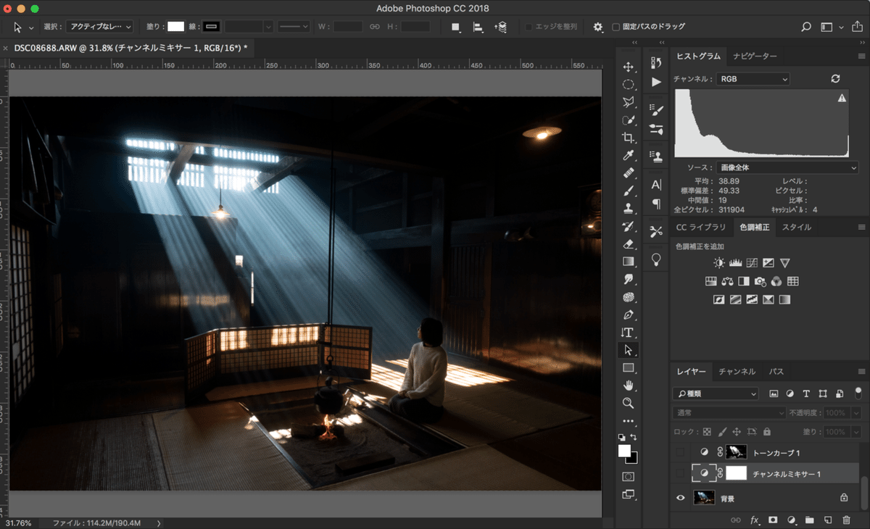Viewport: 870px width, 529px height.
Task: Open the Clone Source panel icon
Action: click(656, 157)
